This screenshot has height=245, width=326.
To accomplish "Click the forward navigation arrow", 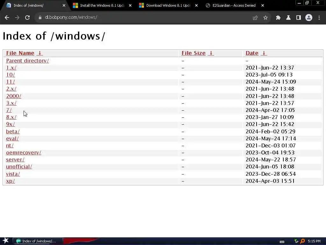I will click(17, 18).
